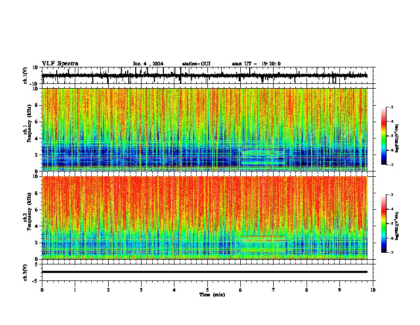
Task: Click the 'Time (min)' axis label
Action: tap(212, 295)
